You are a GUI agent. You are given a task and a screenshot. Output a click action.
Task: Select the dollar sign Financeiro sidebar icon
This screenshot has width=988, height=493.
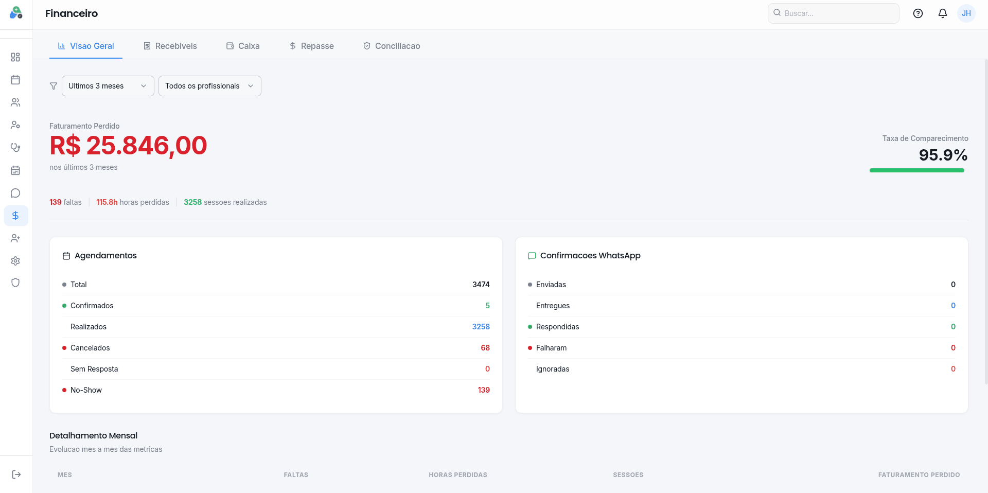point(15,216)
